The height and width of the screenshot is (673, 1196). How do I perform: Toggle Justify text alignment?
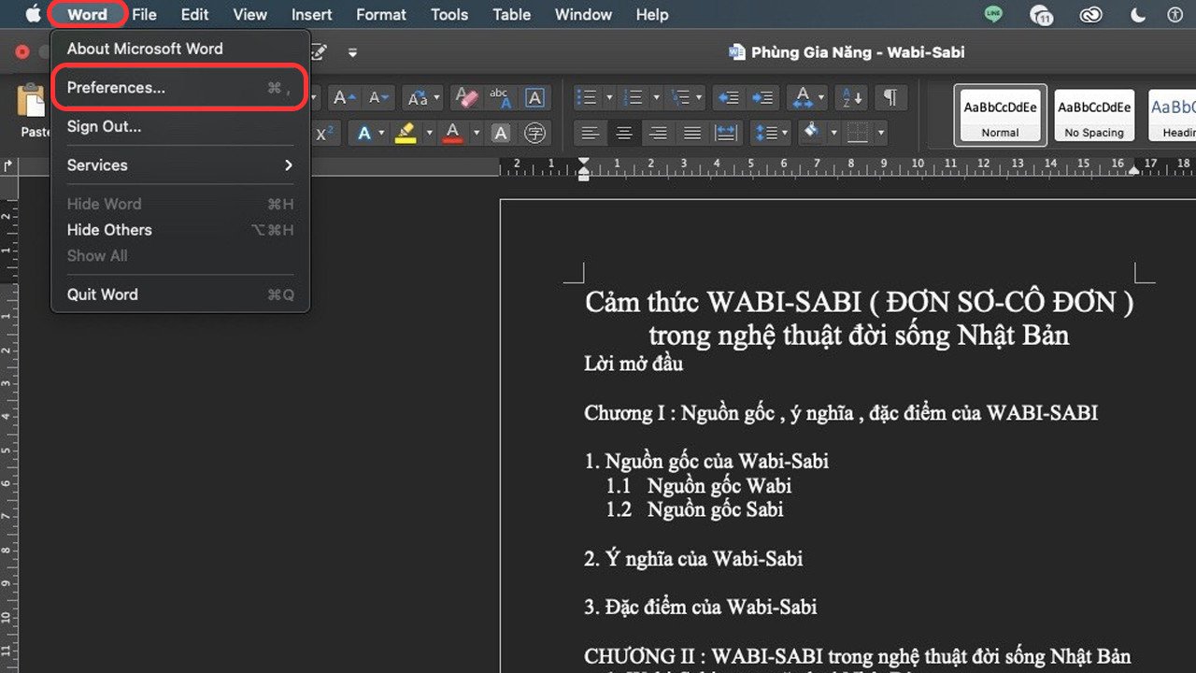[x=691, y=134]
